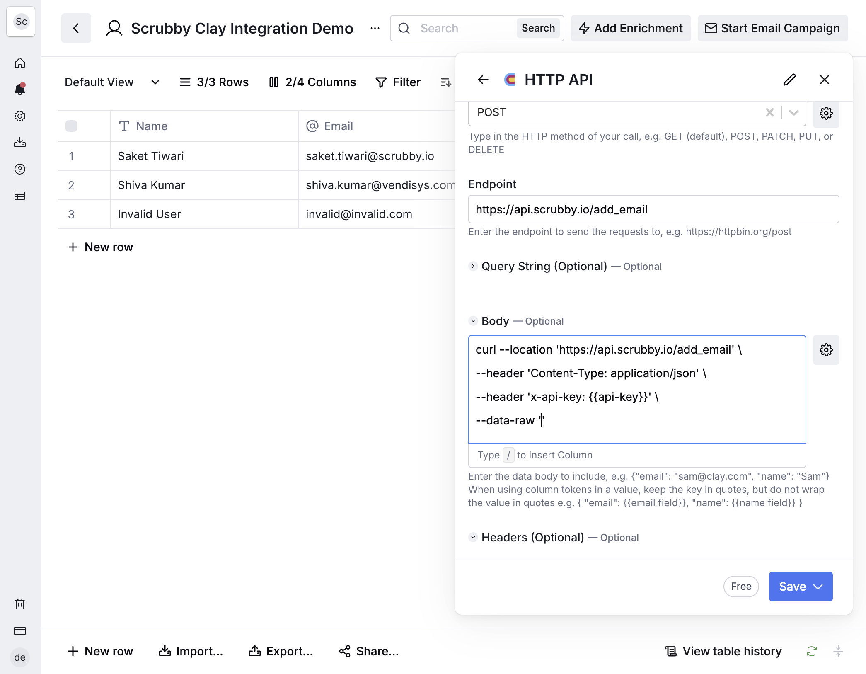Click the Add Enrichment button
This screenshot has width=866, height=674.
(x=631, y=28)
